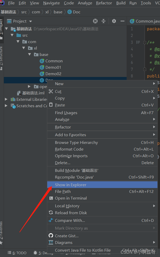Expand the ope package node

(29, 86)
